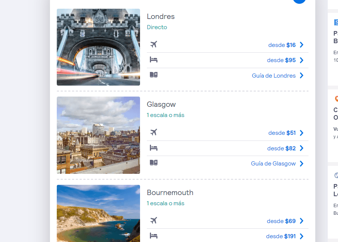Select the desde $51 flight price for Glasgow
Viewport: 338px width, 242px height.
click(x=282, y=133)
